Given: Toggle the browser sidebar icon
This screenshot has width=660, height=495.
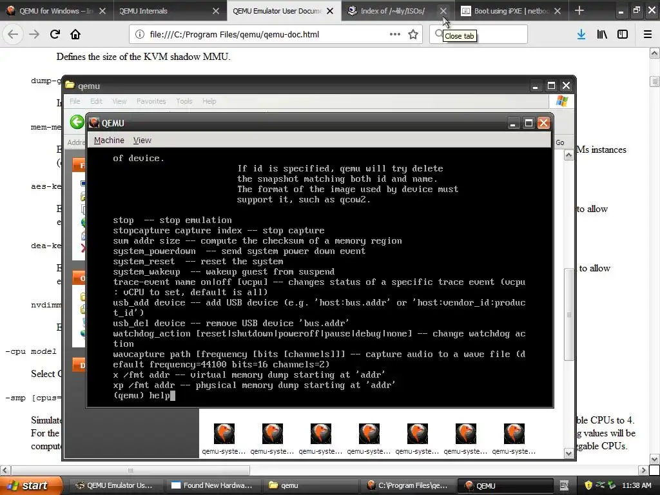Looking at the screenshot, I should 623,34.
